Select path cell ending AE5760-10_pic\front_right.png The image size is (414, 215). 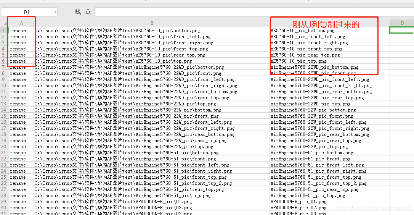pyautogui.click(x=152, y=42)
